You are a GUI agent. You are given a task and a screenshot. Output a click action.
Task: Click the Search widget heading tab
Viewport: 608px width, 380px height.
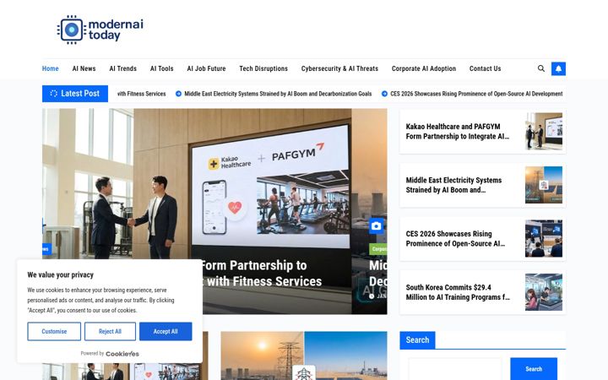(417, 340)
